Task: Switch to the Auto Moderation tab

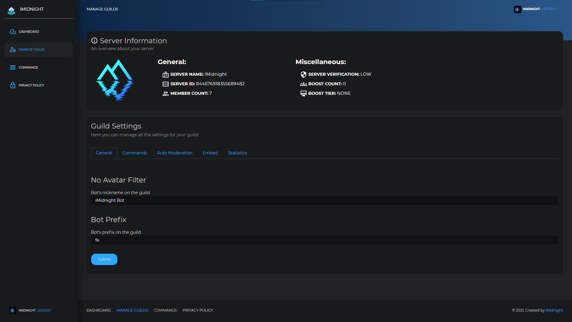Action: coord(175,153)
